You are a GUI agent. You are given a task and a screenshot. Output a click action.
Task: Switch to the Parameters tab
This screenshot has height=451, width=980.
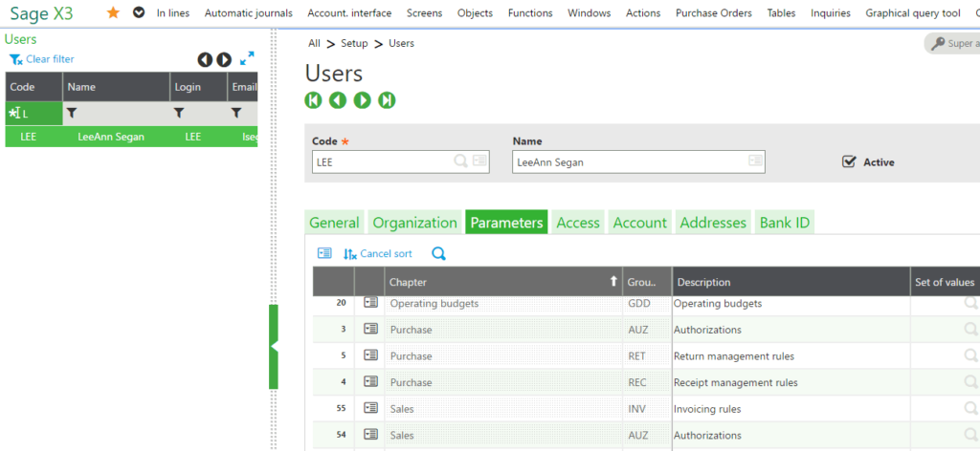coord(506,223)
